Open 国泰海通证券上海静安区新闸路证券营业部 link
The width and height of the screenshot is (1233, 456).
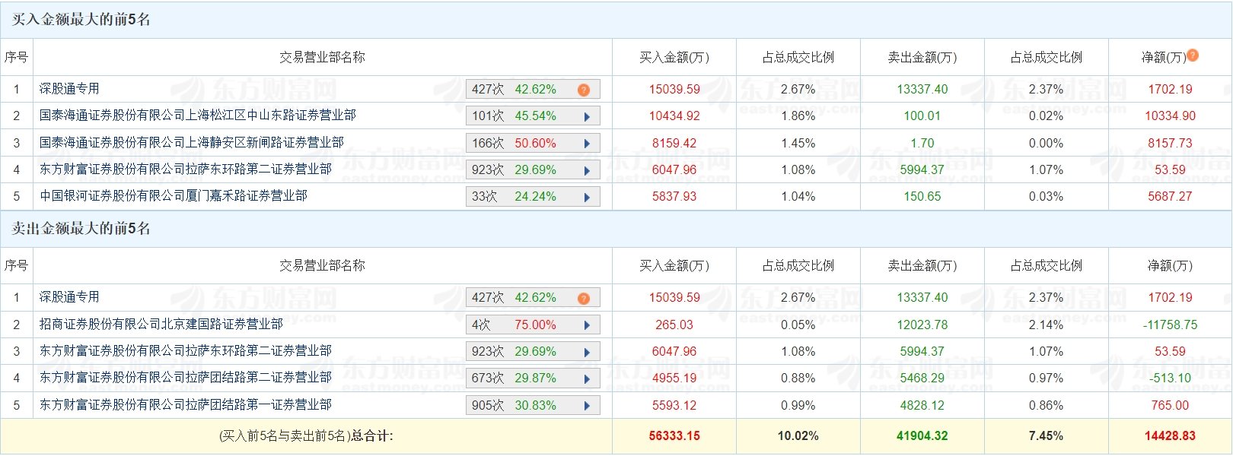click(192, 142)
